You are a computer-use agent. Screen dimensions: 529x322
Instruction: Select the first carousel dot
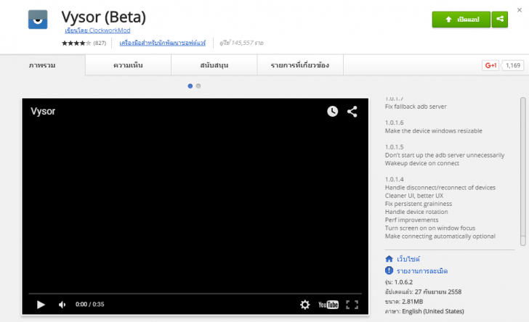(x=190, y=86)
